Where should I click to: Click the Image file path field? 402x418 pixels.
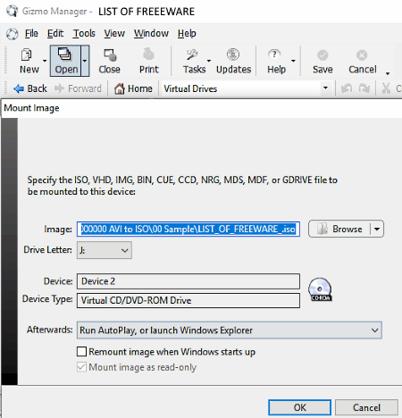(x=188, y=229)
